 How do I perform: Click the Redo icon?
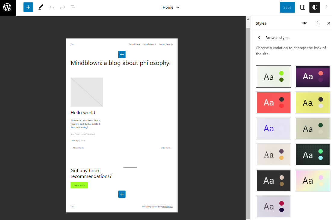click(62, 7)
